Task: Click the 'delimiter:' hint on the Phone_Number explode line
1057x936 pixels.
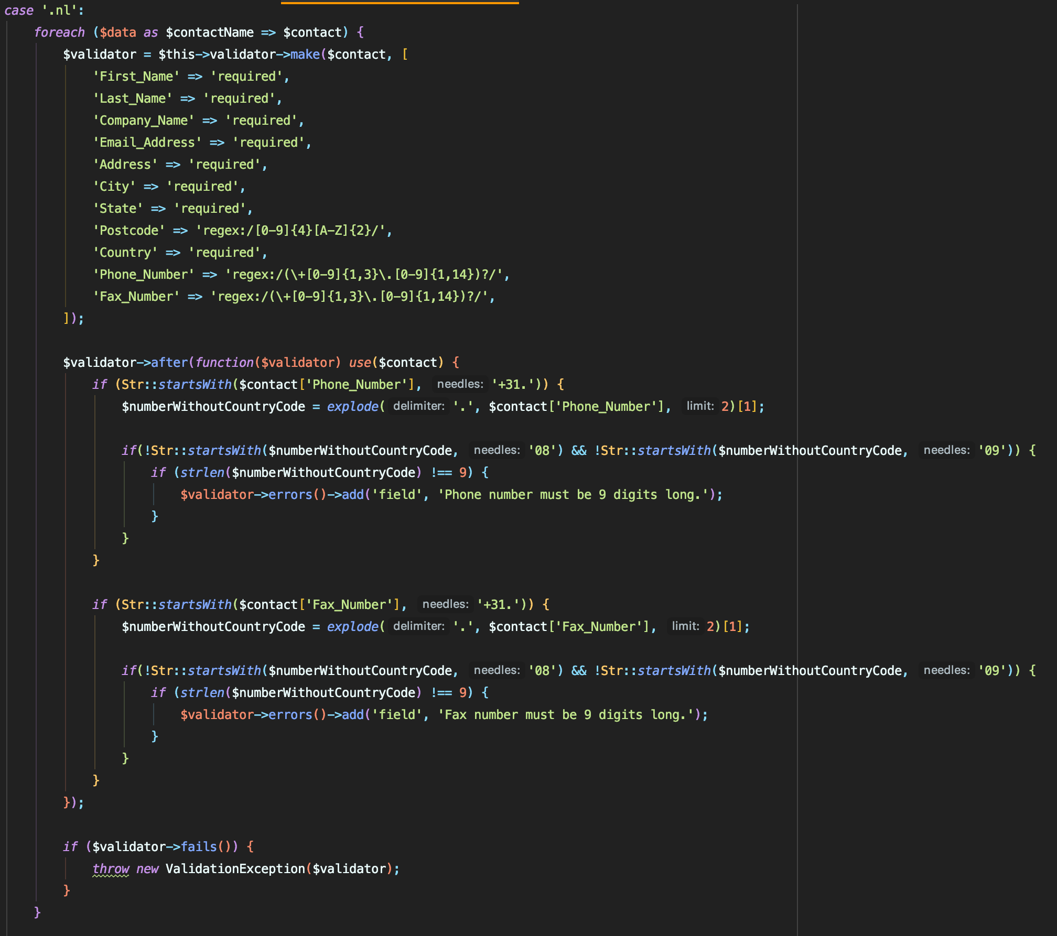Action: [x=418, y=406]
